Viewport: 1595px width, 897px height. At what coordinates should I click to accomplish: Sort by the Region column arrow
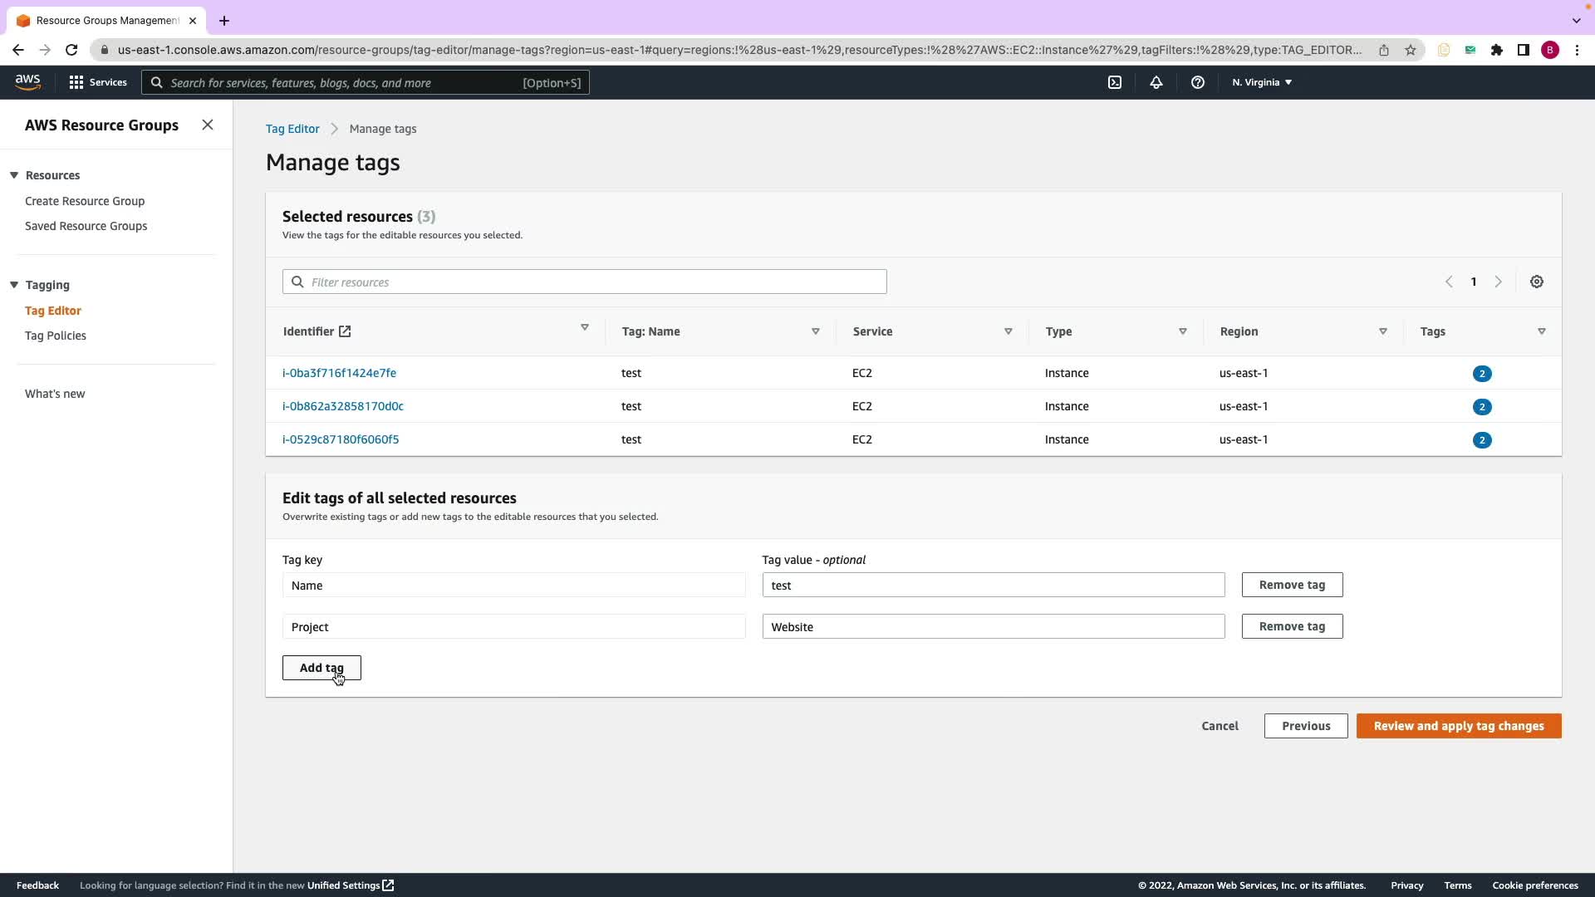[x=1382, y=331]
